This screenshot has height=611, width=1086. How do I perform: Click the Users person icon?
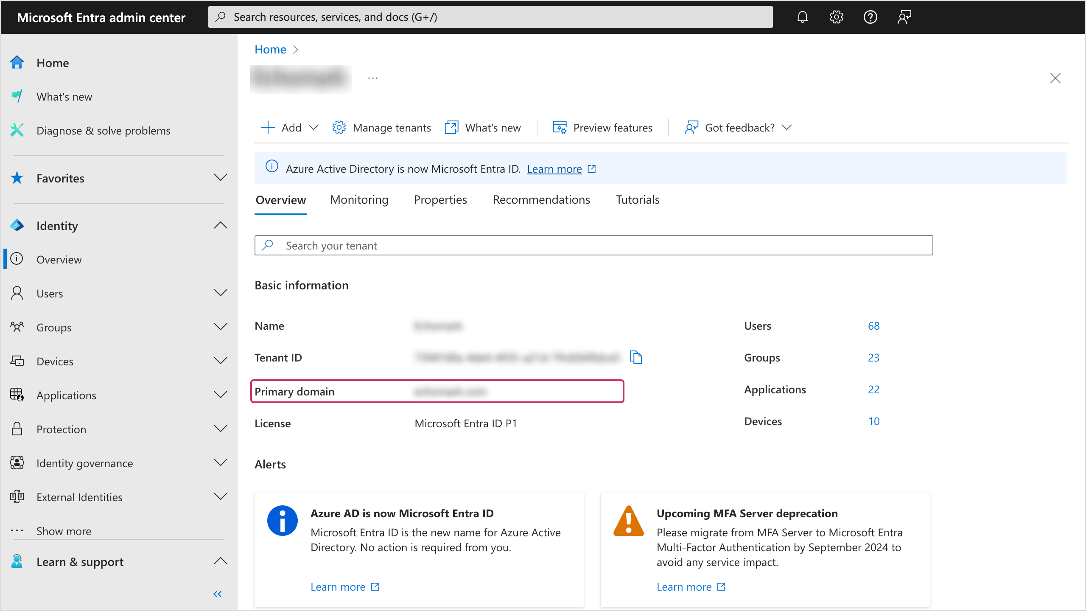(17, 293)
